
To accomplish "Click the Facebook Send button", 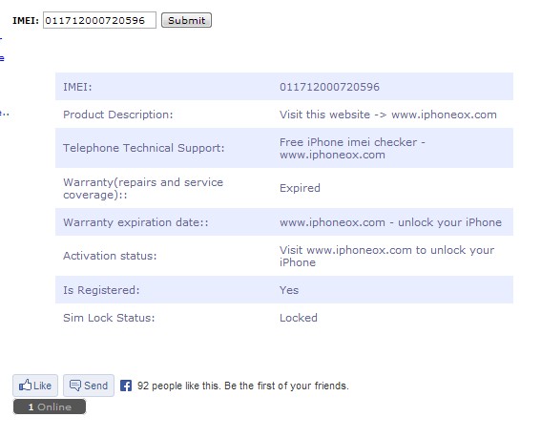I will point(89,386).
